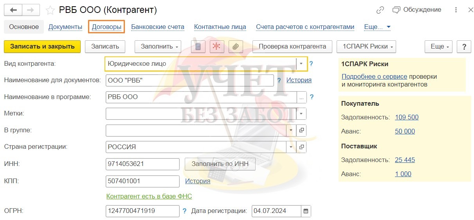Open the three-dot window menu
The width and height of the screenshot is (474, 220).
[456, 10]
